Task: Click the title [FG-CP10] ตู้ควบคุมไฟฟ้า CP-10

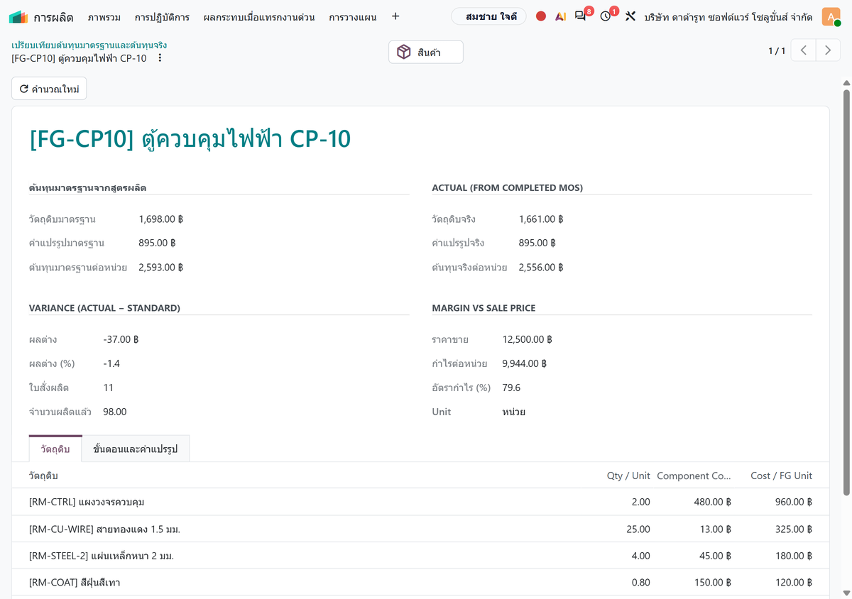Action: (x=190, y=139)
